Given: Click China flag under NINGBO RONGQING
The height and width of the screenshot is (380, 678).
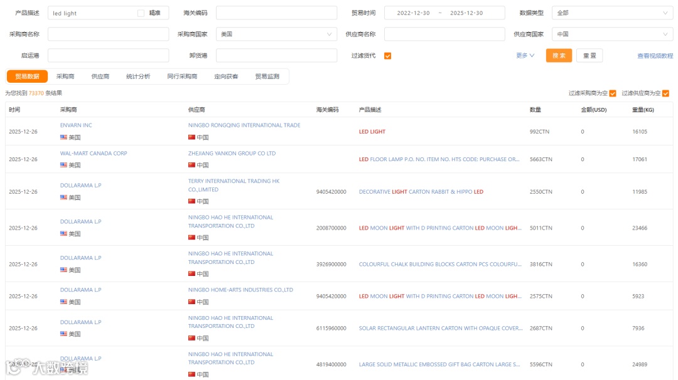Looking at the screenshot, I should 191,137.
